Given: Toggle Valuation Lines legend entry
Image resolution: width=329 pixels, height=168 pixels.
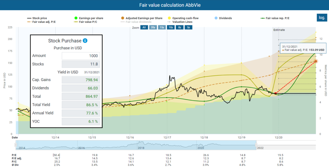Looking at the screenshot, I should 180,22.
